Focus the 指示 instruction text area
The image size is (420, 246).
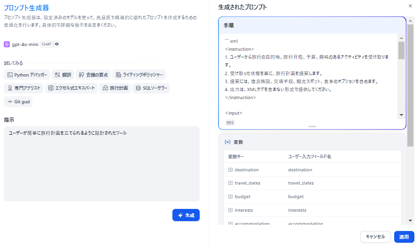tap(101, 164)
